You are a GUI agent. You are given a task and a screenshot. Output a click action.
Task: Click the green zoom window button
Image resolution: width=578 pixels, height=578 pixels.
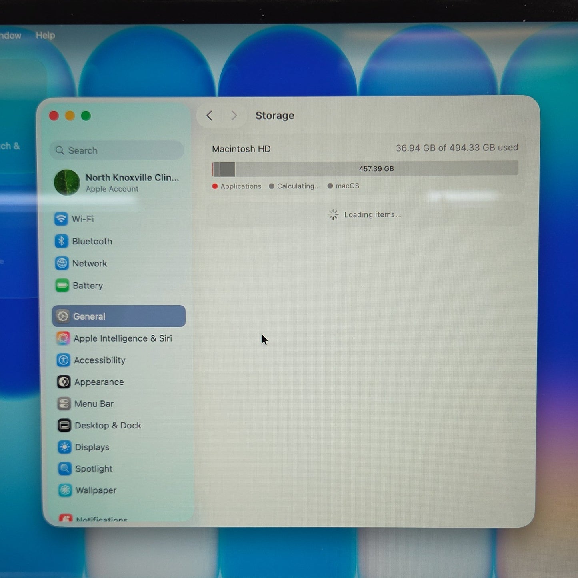(86, 116)
